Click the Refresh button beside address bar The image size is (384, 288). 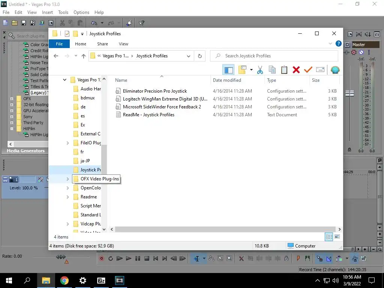pyautogui.click(x=200, y=56)
